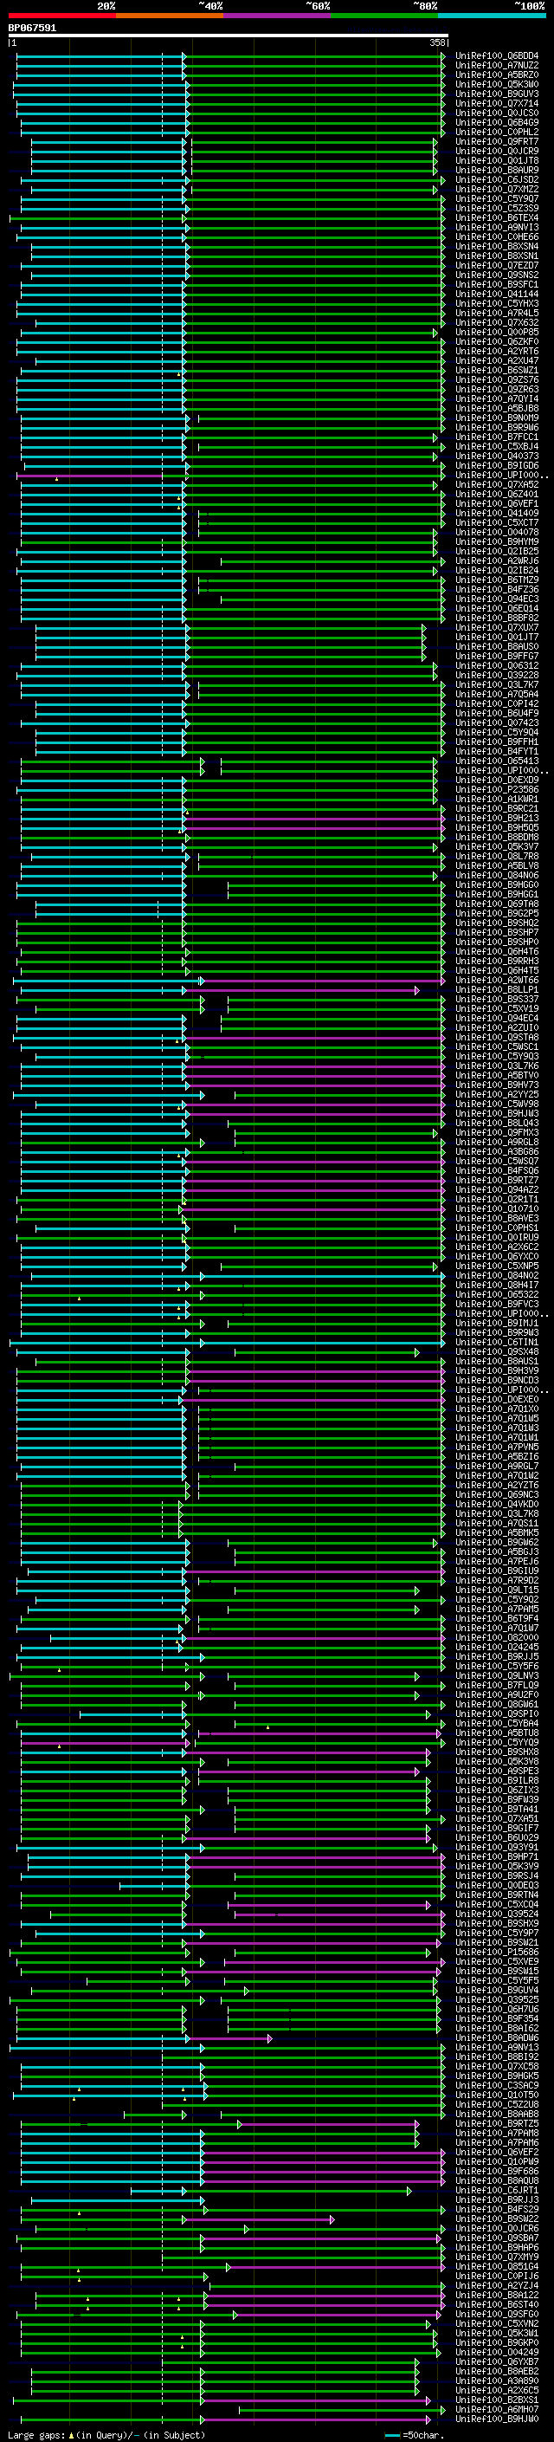The width and height of the screenshot is (554, 2442).
Task: Click the purple ~60% identity legend bar
Action: click(276, 16)
